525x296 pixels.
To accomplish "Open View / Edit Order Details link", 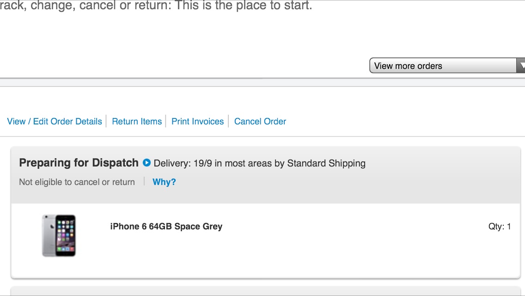I will tap(55, 121).
